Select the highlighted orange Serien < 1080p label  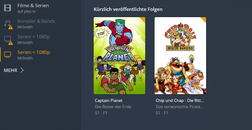34,52
